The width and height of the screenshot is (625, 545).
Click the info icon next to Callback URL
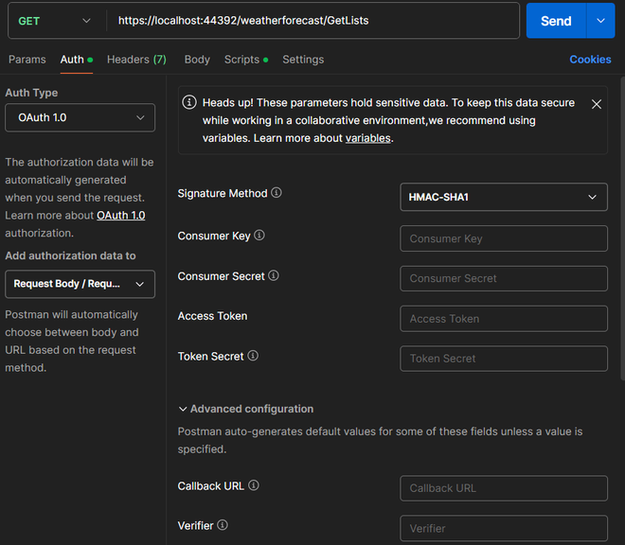[254, 485]
